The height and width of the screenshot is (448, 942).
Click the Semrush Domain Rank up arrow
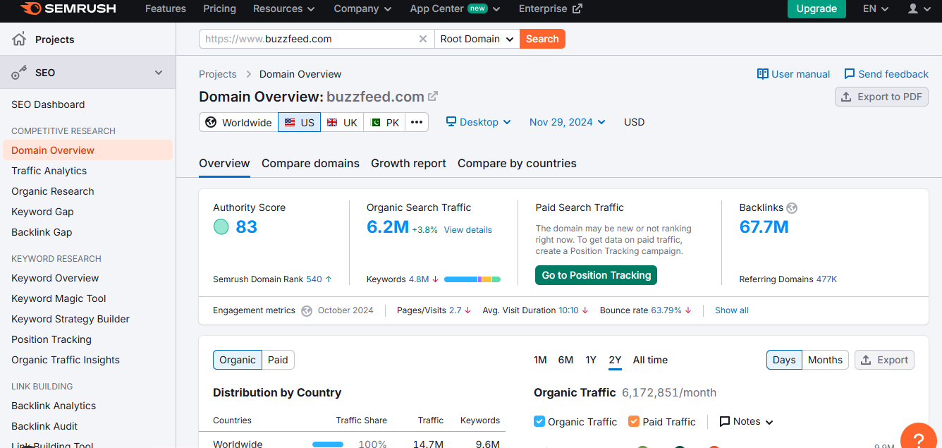click(x=329, y=279)
